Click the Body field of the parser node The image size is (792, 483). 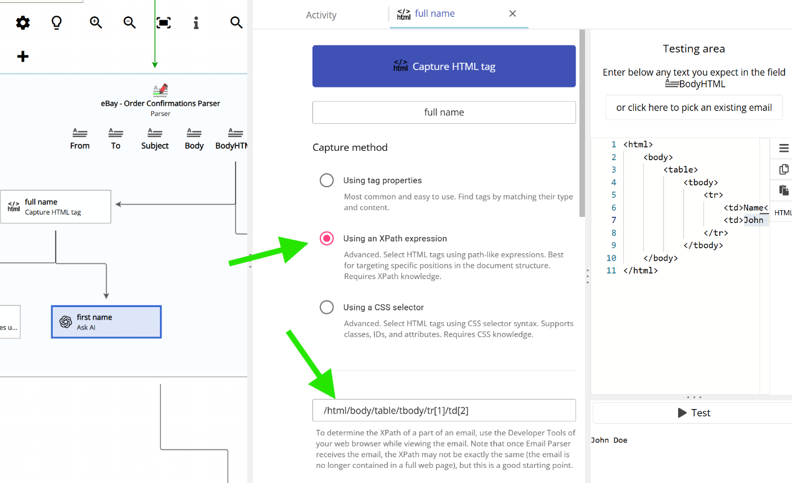point(194,138)
